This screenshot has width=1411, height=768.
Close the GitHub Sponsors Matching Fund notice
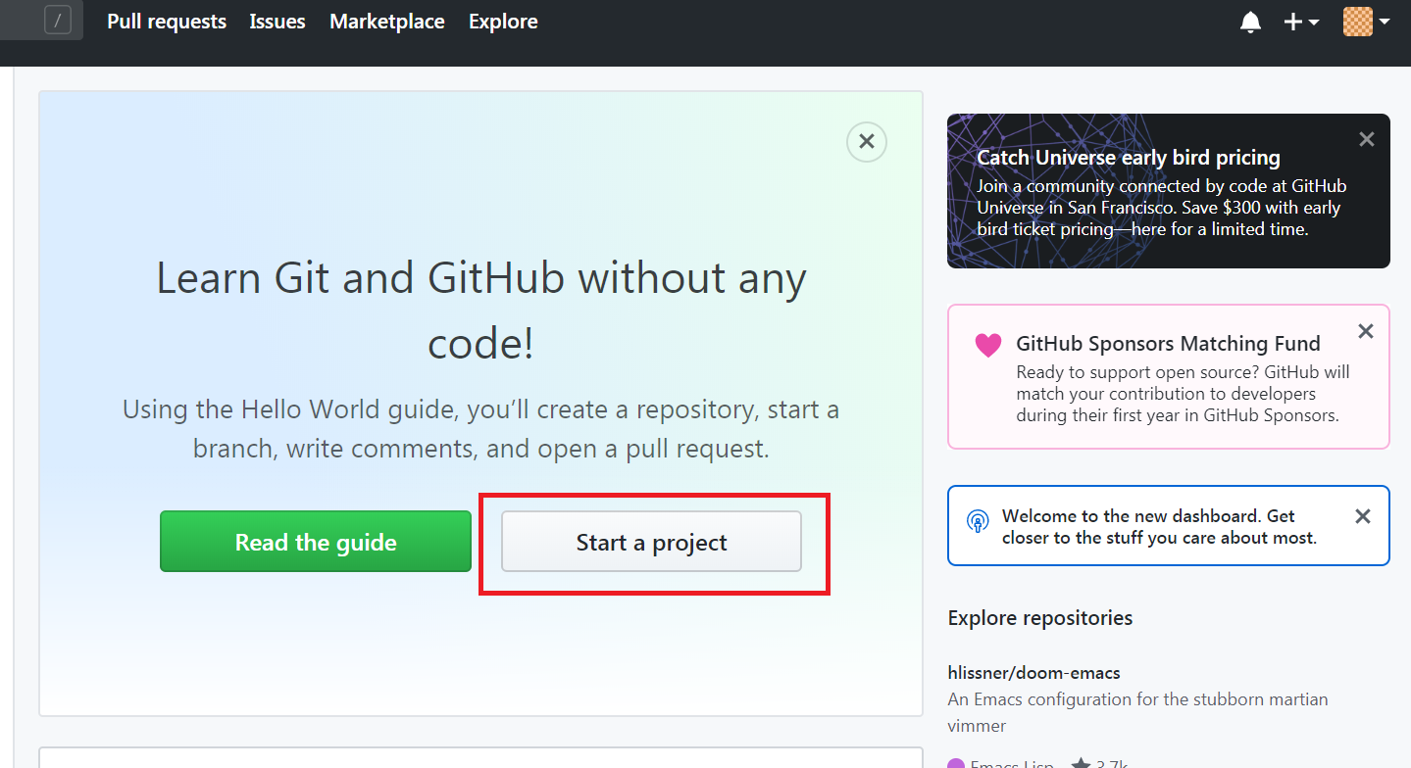point(1366,332)
